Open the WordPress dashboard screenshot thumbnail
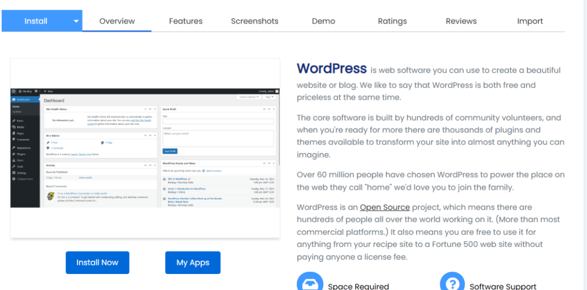Image resolution: width=587 pixels, height=290 pixels. click(x=145, y=148)
